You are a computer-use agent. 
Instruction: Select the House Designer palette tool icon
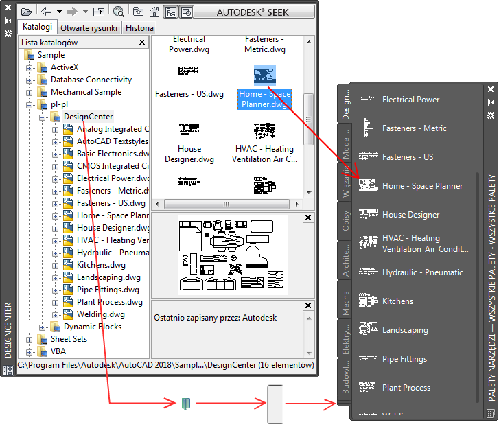(x=368, y=213)
